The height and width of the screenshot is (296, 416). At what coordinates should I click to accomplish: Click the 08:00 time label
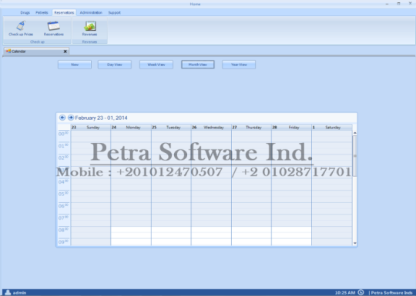[x=63, y=230]
